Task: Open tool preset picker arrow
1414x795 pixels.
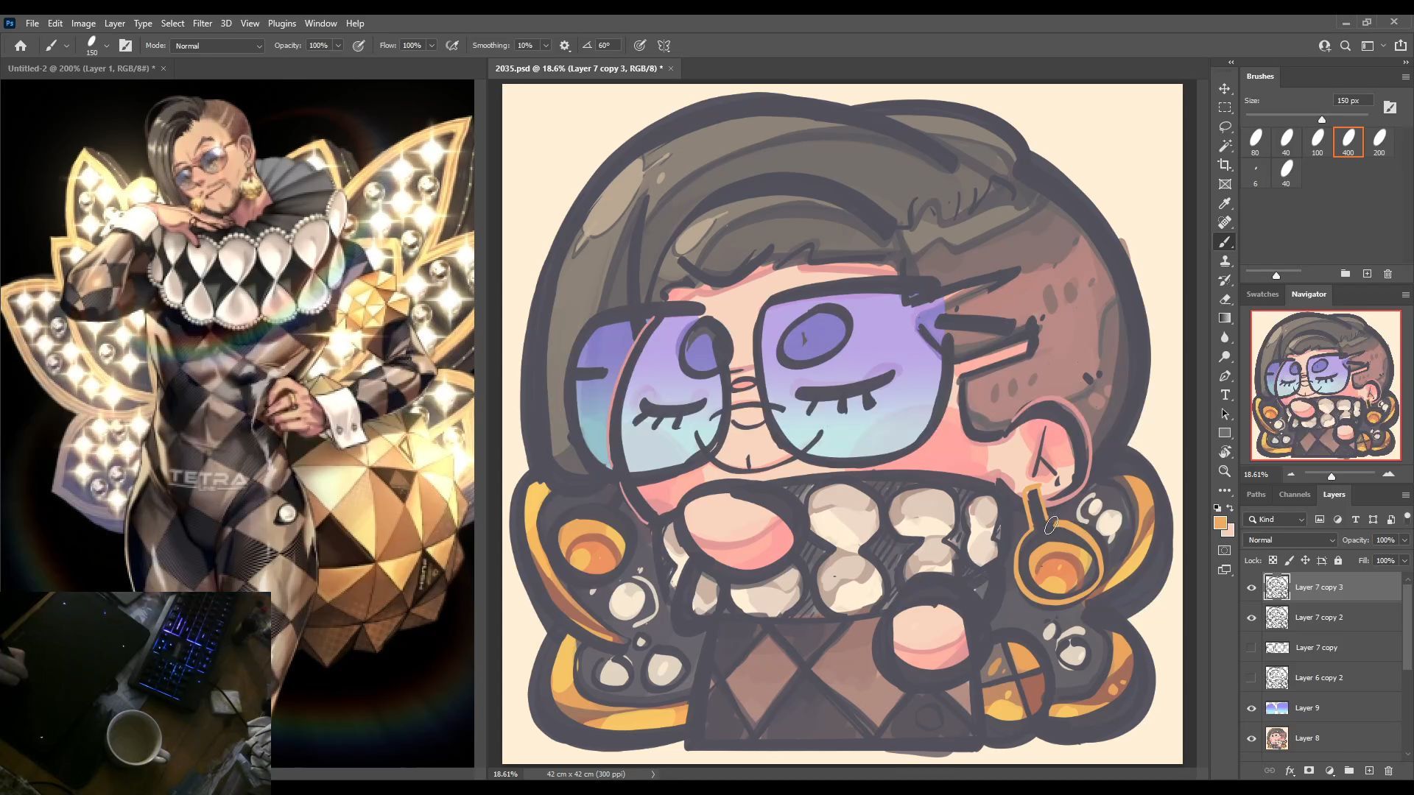Action: (66, 46)
